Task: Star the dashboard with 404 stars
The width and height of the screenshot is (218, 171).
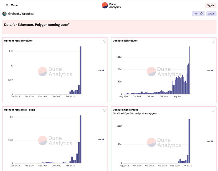Action: pyautogui.click(x=198, y=13)
